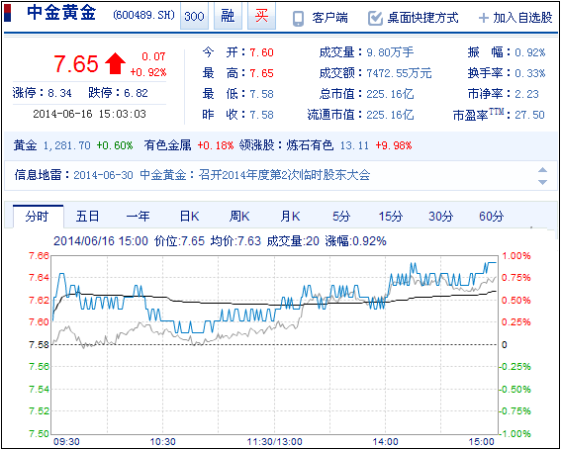Click the +0.92% change percentage
561x450 pixels.
pyautogui.click(x=148, y=72)
